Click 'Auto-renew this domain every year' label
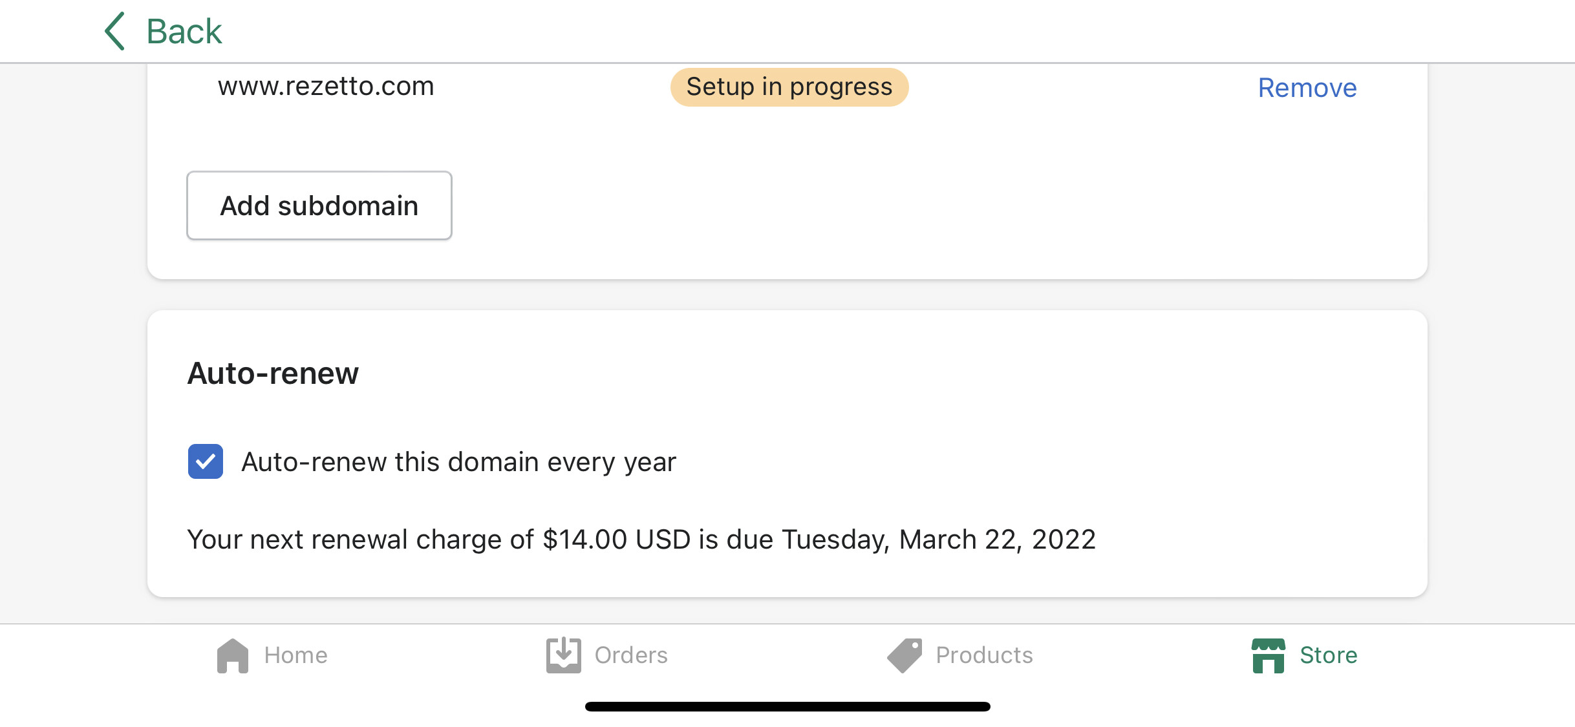The width and height of the screenshot is (1575, 727). [458, 462]
